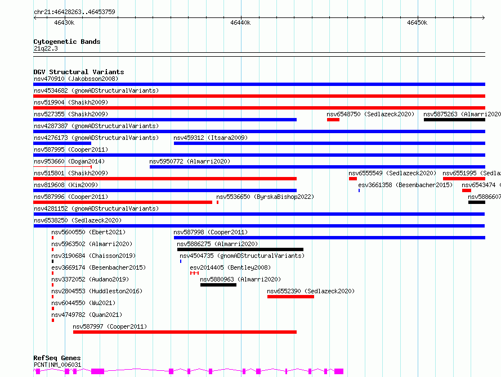Click the RefSeq Genes track title
Image resolution: width=501 pixels, height=377 pixels.
[57, 358]
